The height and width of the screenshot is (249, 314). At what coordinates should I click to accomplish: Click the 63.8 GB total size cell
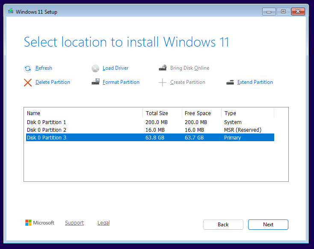pyautogui.click(x=155, y=138)
